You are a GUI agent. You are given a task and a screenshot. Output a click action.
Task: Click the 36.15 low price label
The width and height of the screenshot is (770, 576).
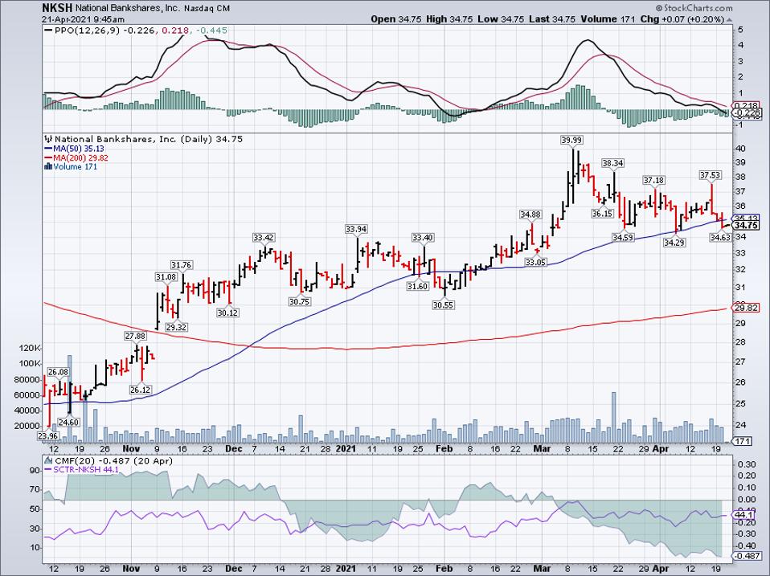point(602,214)
